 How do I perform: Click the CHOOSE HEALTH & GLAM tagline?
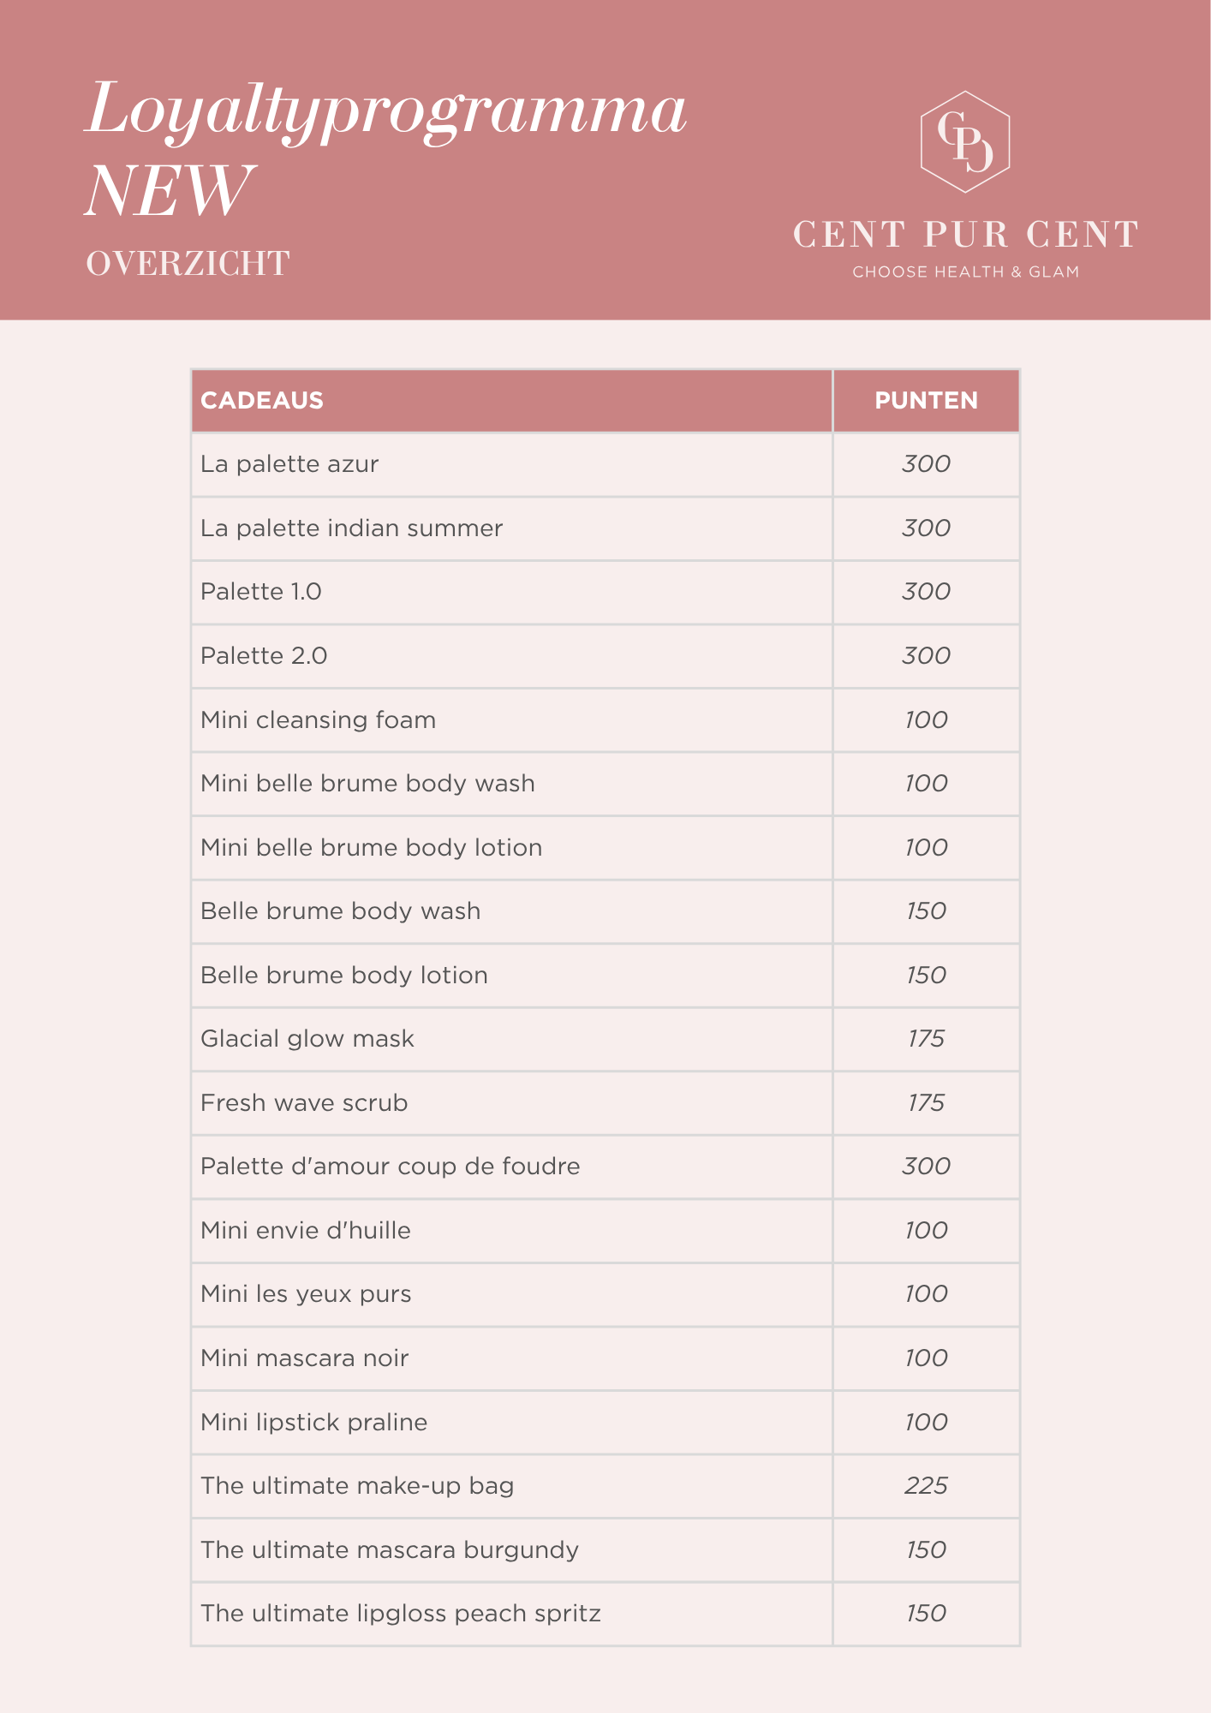(x=965, y=272)
